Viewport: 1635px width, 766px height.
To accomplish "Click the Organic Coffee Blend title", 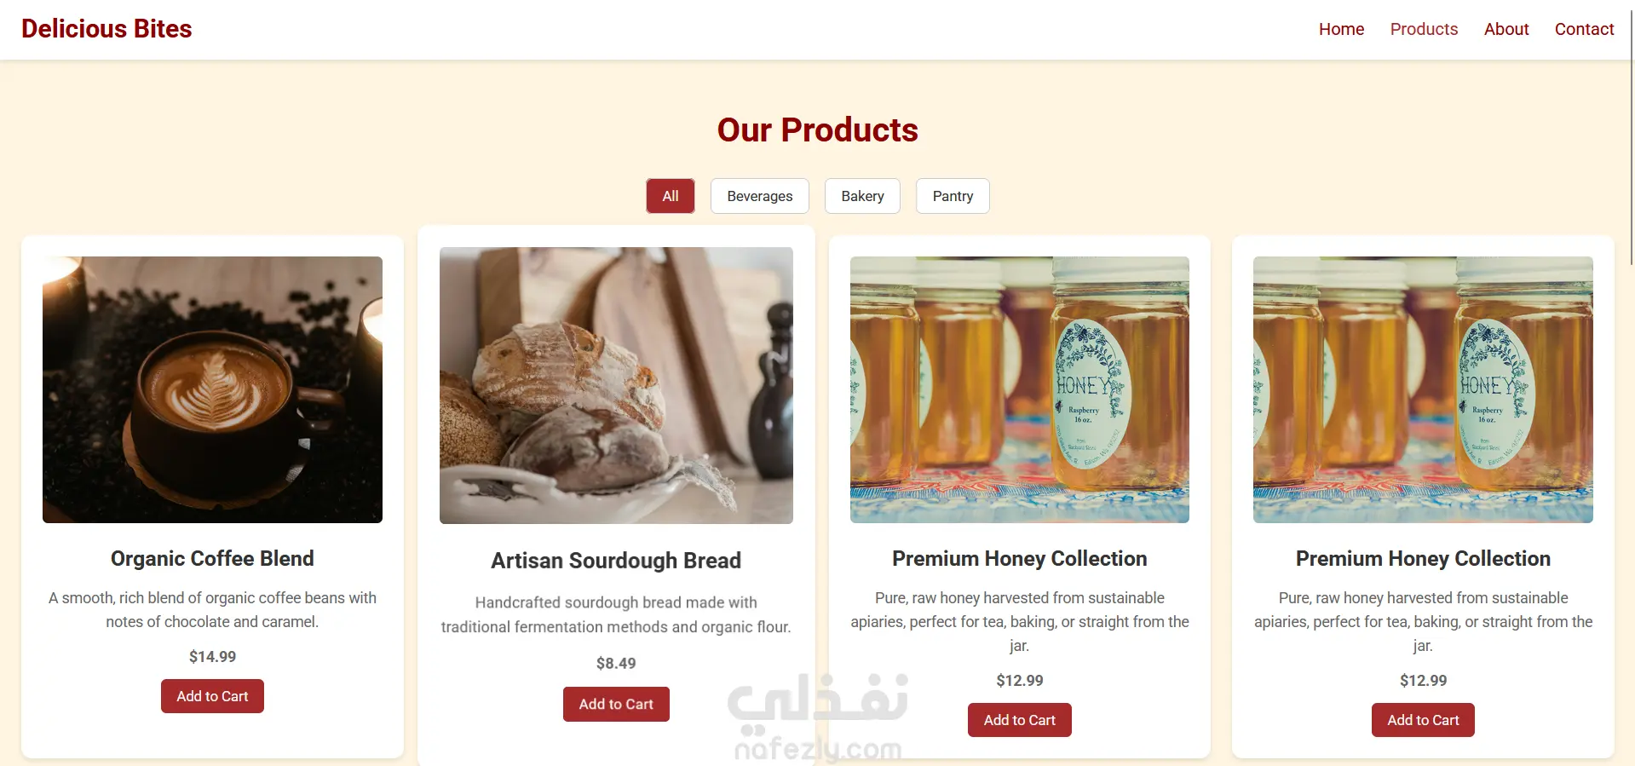I will pos(212,558).
